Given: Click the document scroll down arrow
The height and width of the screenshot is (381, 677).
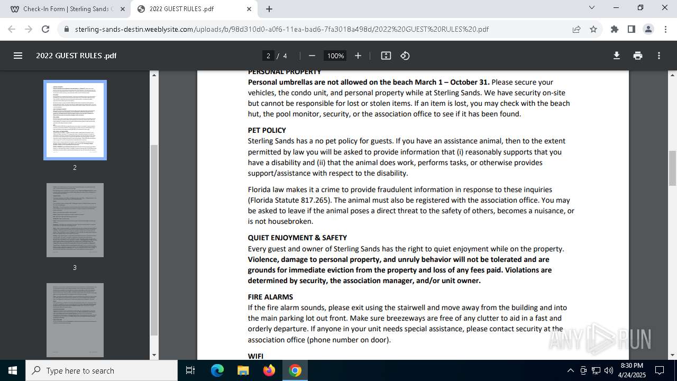Looking at the screenshot, I should click(x=672, y=355).
